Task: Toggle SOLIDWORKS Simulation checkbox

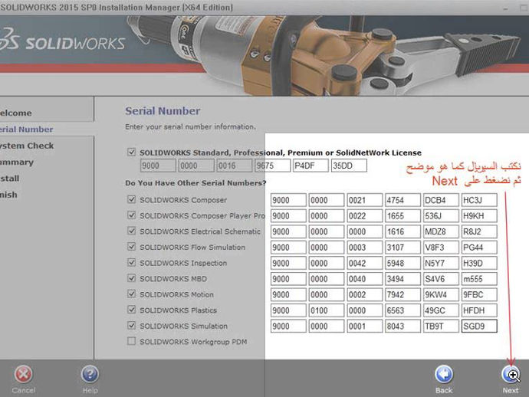Action: coord(132,326)
